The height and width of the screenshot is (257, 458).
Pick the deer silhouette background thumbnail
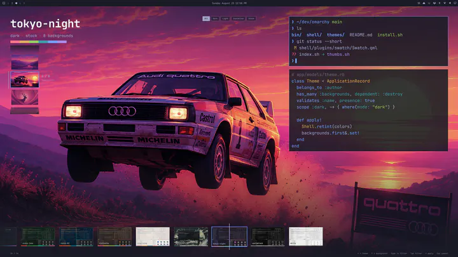click(x=25, y=97)
